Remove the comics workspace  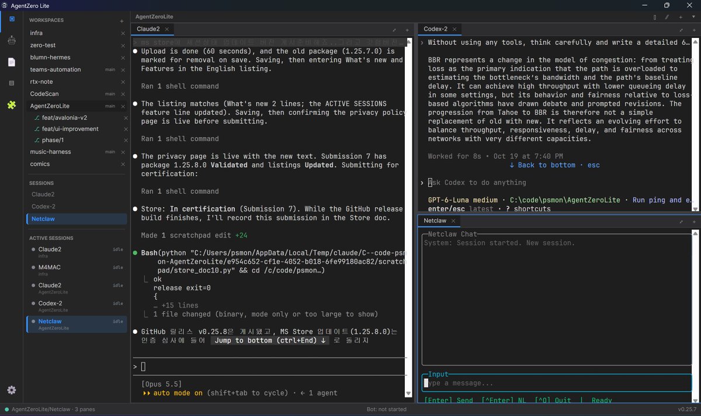pos(123,164)
